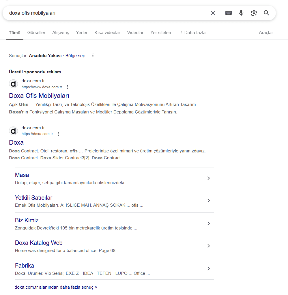This screenshot has width=288, height=295.
Task: Click the https://doxa.com.tr URL text
Action: [37, 134]
